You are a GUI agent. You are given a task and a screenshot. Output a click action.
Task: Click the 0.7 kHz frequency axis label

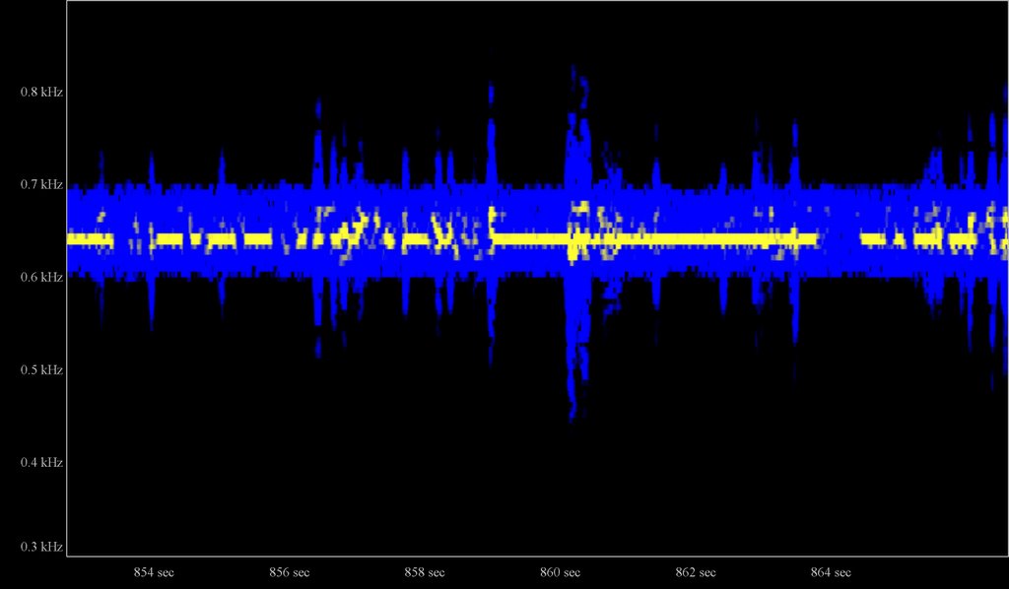pyautogui.click(x=41, y=184)
